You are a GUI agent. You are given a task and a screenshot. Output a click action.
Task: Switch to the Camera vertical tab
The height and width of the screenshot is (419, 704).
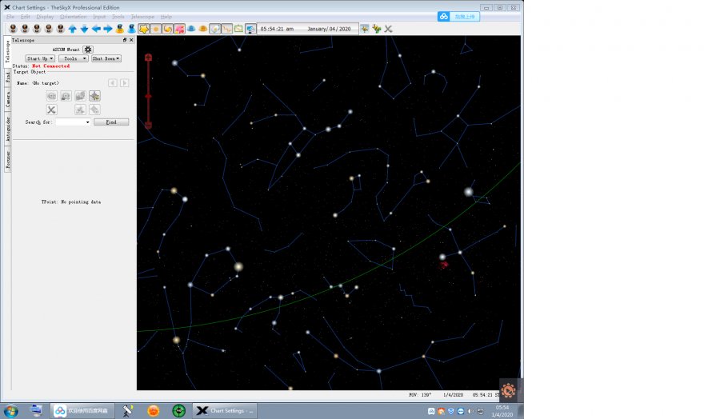[x=8, y=100]
